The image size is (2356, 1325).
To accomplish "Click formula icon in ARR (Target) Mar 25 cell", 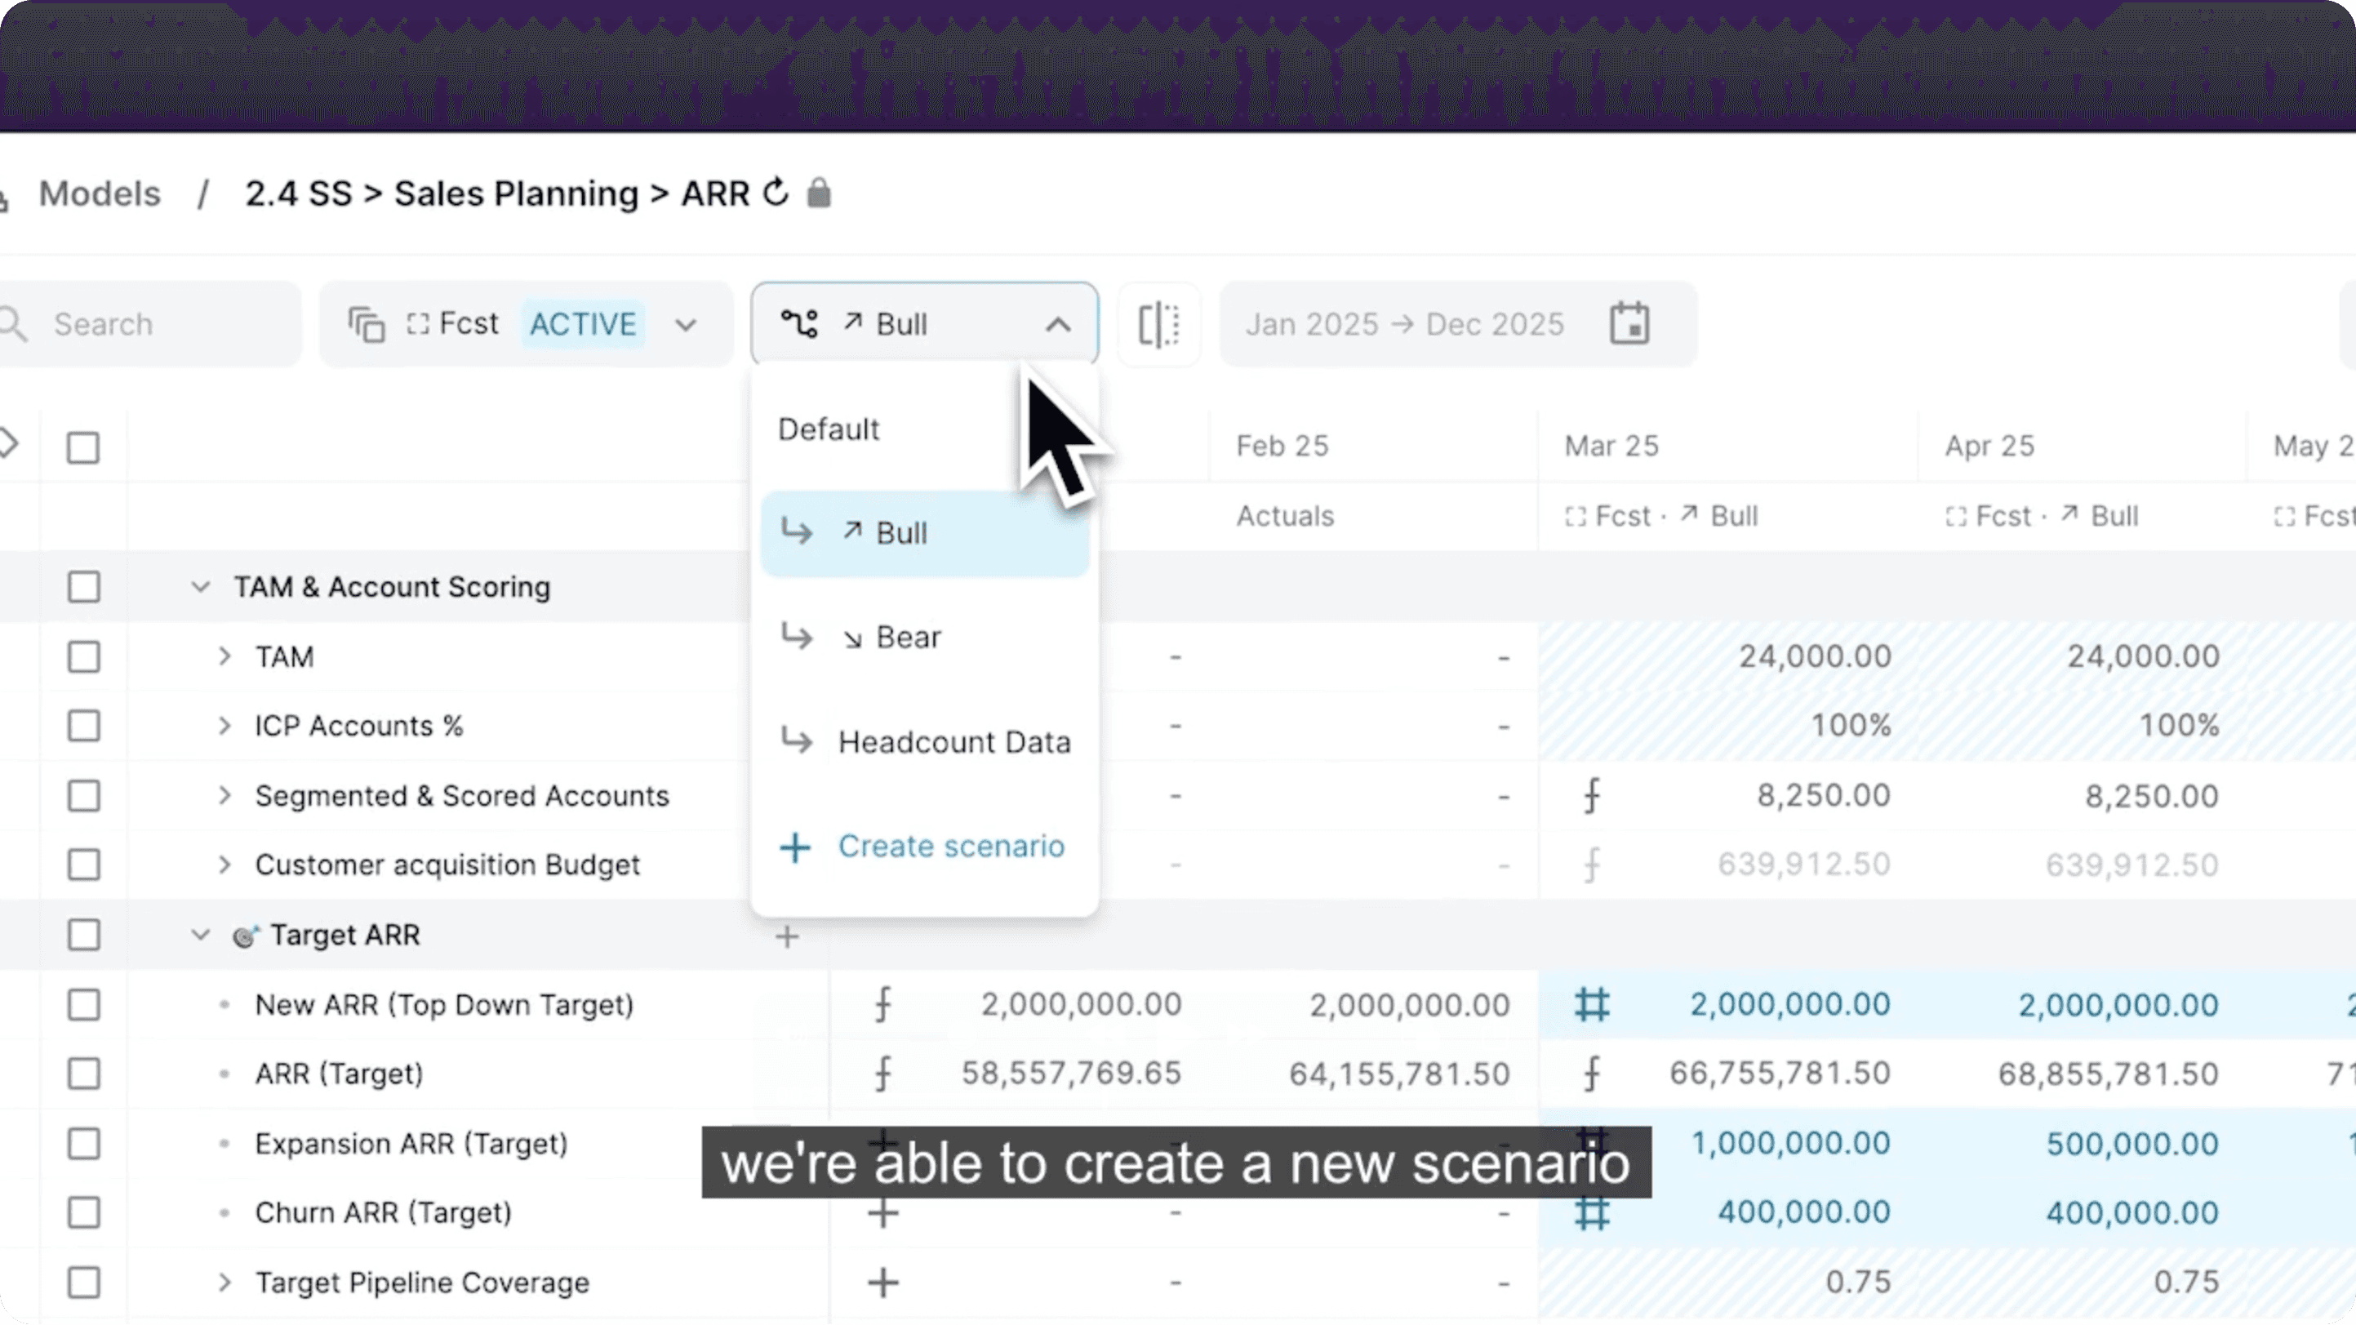I will (1593, 1074).
